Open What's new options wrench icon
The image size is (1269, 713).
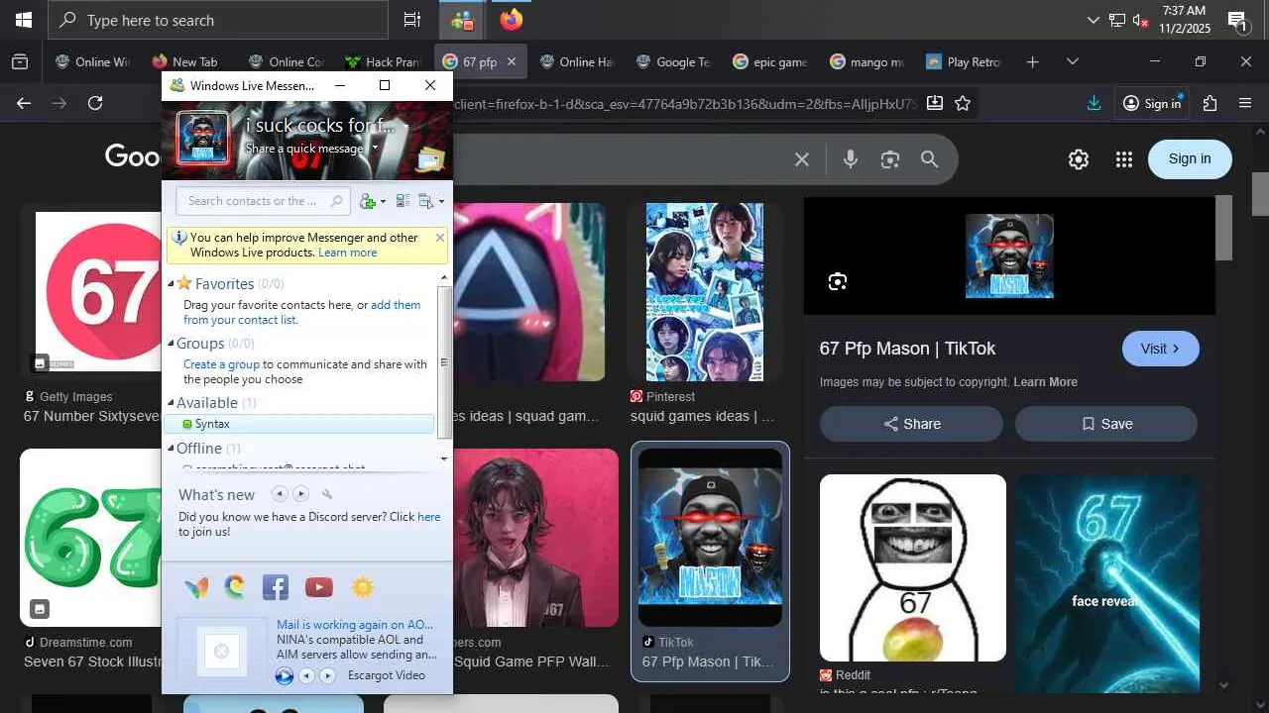coord(327,494)
